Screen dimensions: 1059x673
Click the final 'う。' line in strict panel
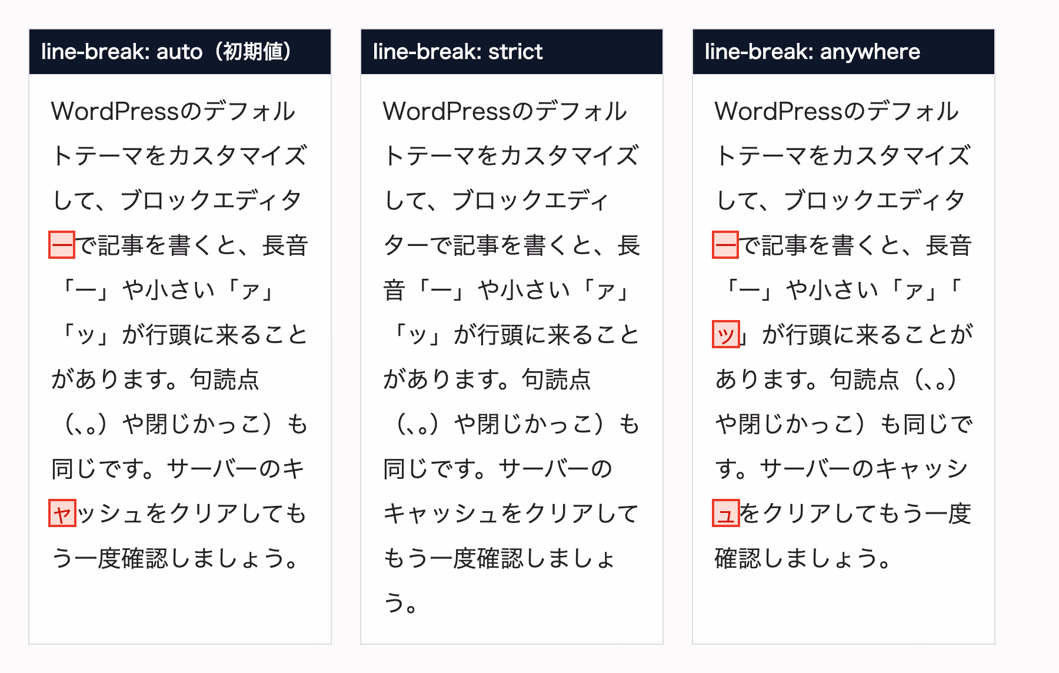click(x=401, y=603)
